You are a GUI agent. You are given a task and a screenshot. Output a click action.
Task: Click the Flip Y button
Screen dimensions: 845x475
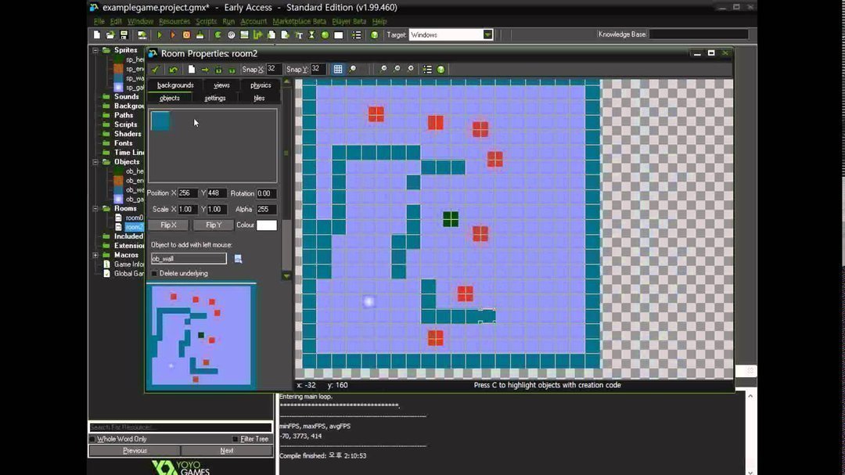coord(214,225)
